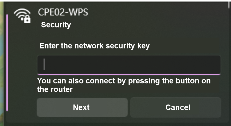Click the Wi-Fi arcs of the network icon

click(x=22, y=15)
